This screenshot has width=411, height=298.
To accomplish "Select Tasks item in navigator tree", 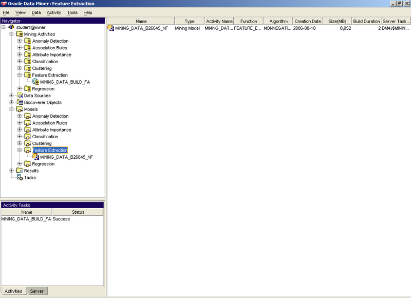I will click(30, 177).
